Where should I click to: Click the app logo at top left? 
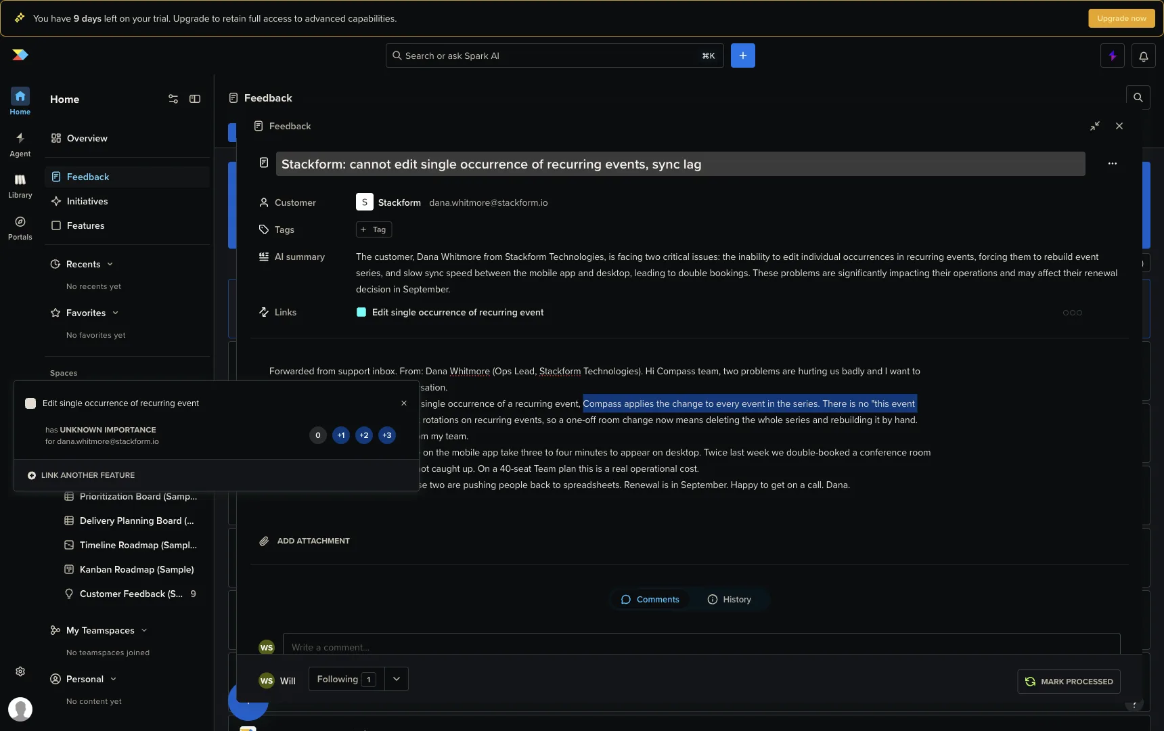point(20,55)
